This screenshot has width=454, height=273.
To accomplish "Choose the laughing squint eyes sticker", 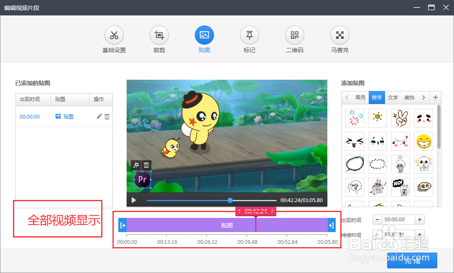I will tap(355, 141).
